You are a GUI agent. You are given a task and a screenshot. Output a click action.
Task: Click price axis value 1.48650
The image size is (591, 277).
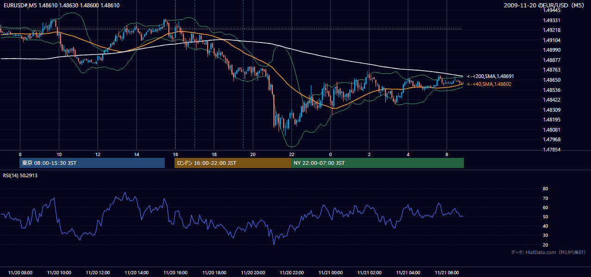pos(551,80)
